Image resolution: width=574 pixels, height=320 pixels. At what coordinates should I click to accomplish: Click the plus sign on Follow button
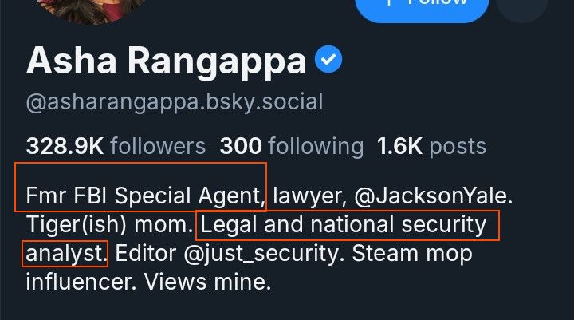point(389,2)
